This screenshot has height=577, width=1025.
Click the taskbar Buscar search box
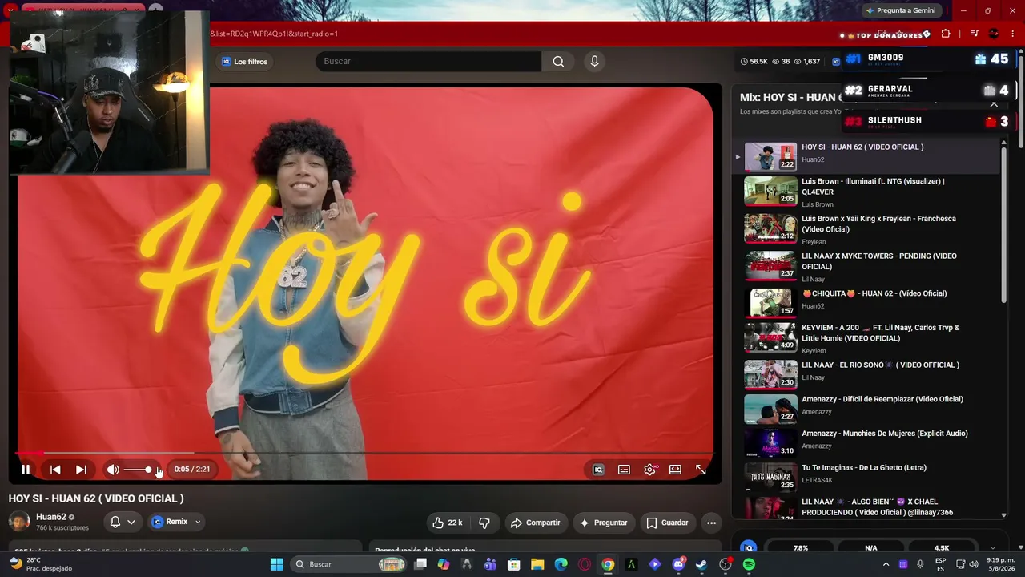pos(348,564)
